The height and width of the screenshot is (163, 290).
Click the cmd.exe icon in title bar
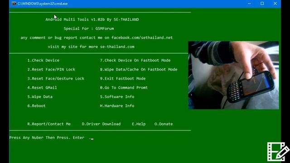14,4
